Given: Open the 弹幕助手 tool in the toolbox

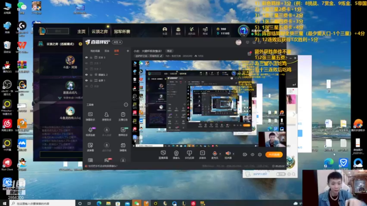Looking at the screenshot, I should (x=90, y=116).
